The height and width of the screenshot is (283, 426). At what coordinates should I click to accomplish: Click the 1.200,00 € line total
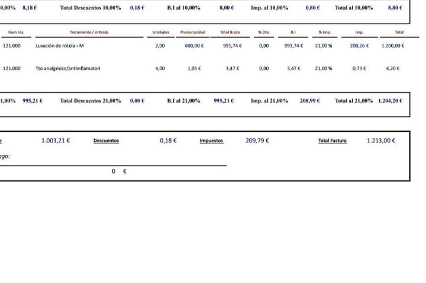click(x=393, y=45)
